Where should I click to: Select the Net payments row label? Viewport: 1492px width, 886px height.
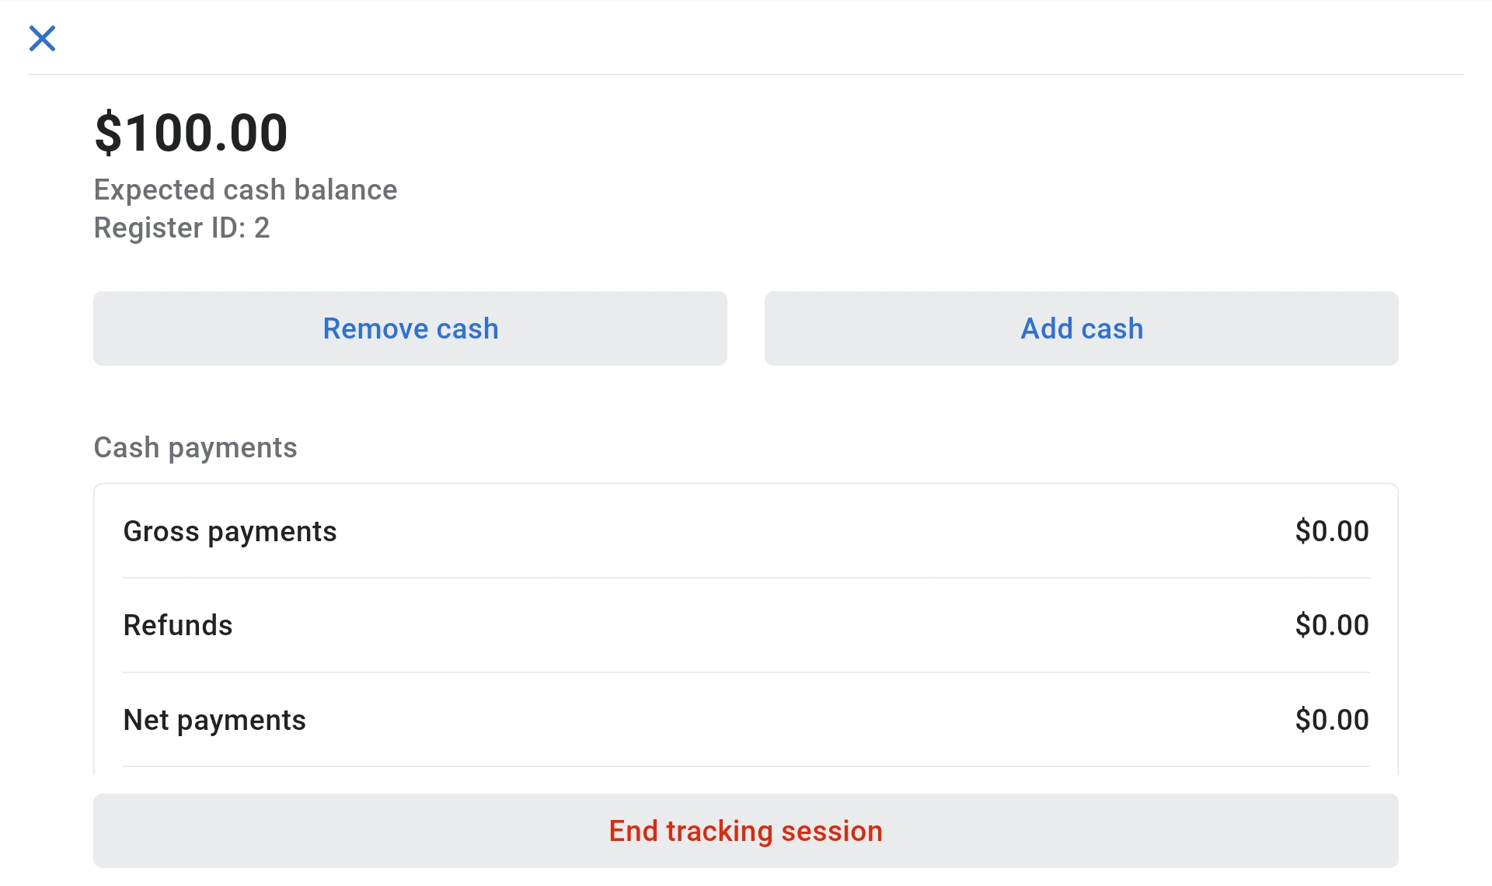[214, 720]
